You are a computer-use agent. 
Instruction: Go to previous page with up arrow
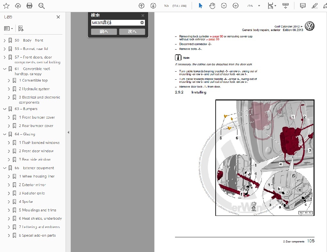point(142,6)
